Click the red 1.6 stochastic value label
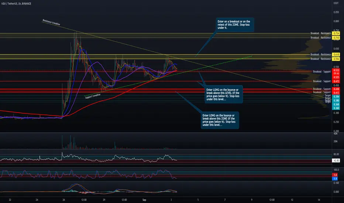The height and width of the screenshot is (203, 344). [336, 175]
